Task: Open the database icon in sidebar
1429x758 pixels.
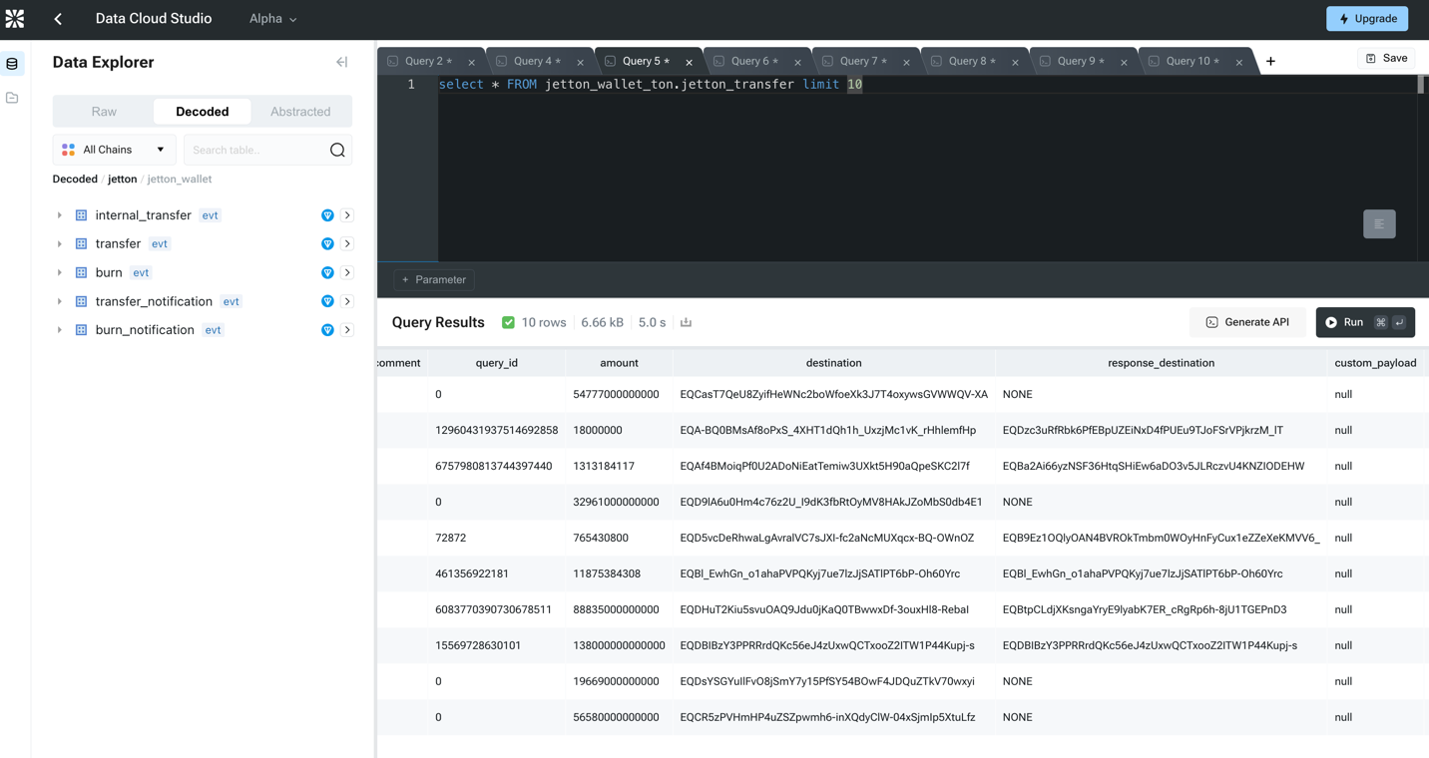Action: (x=12, y=64)
